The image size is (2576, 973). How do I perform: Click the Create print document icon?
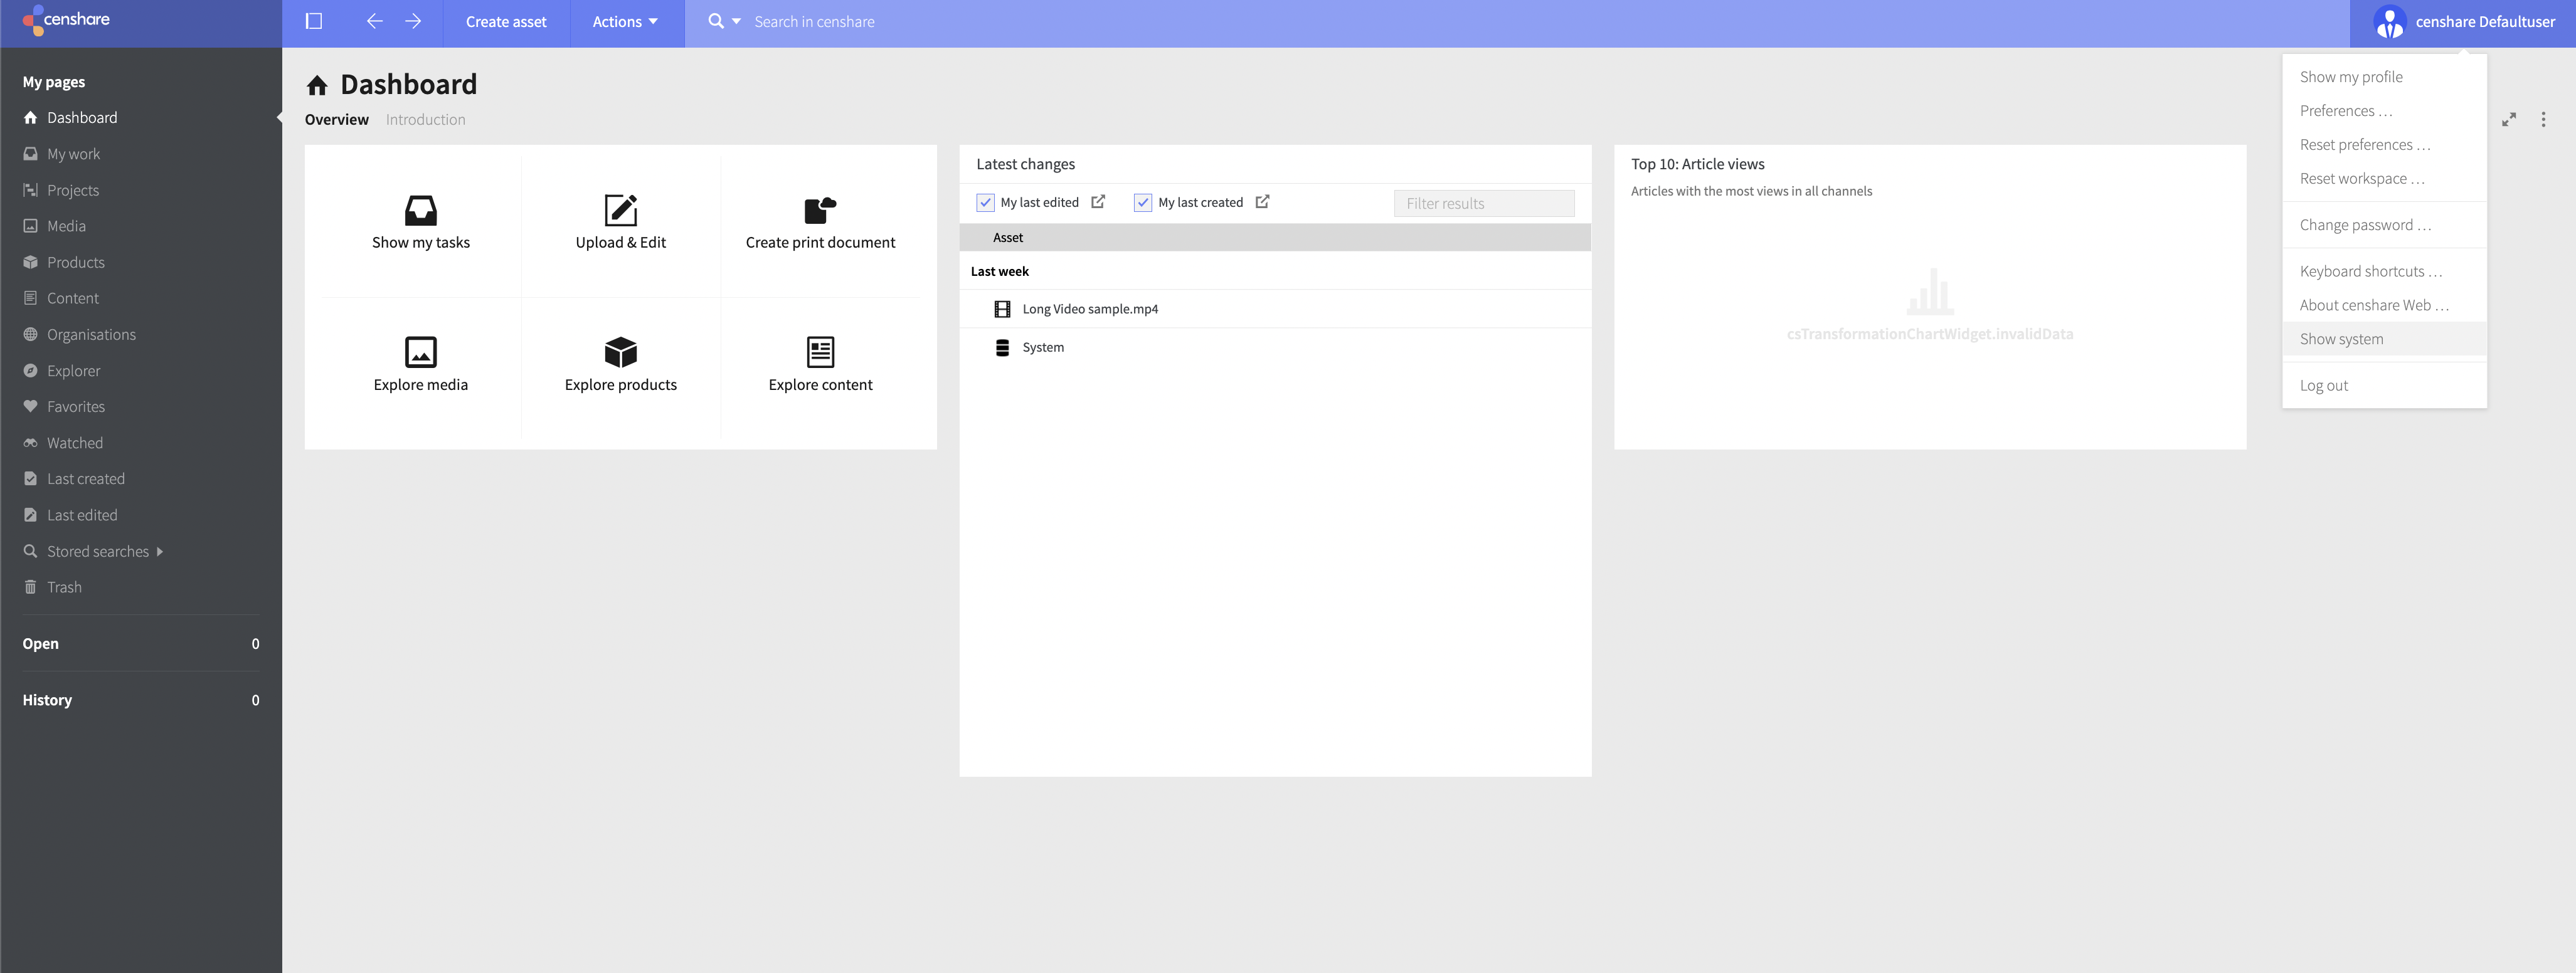pos(820,210)
